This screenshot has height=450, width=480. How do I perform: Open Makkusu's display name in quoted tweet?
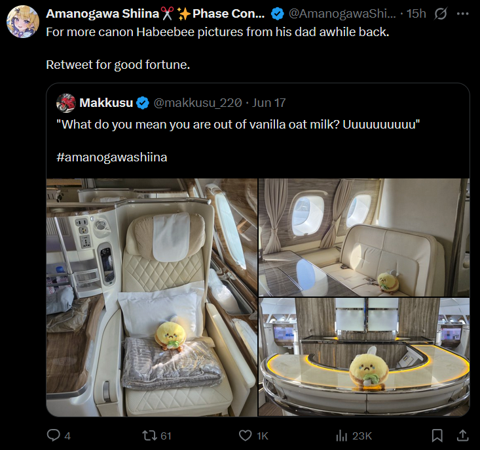tap(106, 103)
